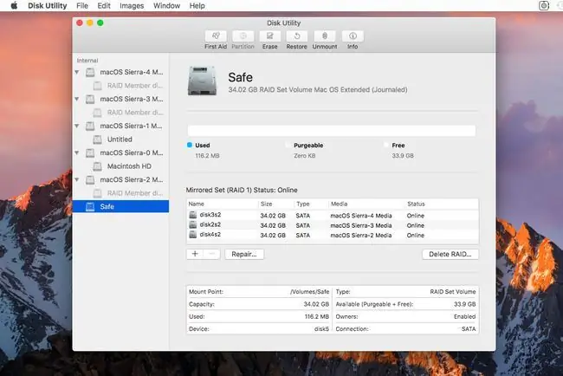Click the /Volumes/Safe mount point value
The image size is (563, 376).
pos(309,292)
